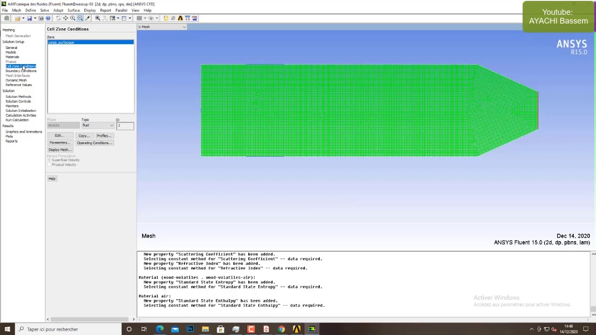
Task: Click the yellow refresh arrows icon
Action: point(166,18)
